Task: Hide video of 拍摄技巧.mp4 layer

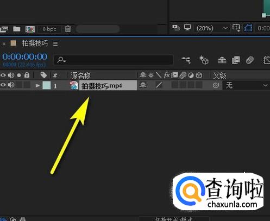Action: (3, 85)
